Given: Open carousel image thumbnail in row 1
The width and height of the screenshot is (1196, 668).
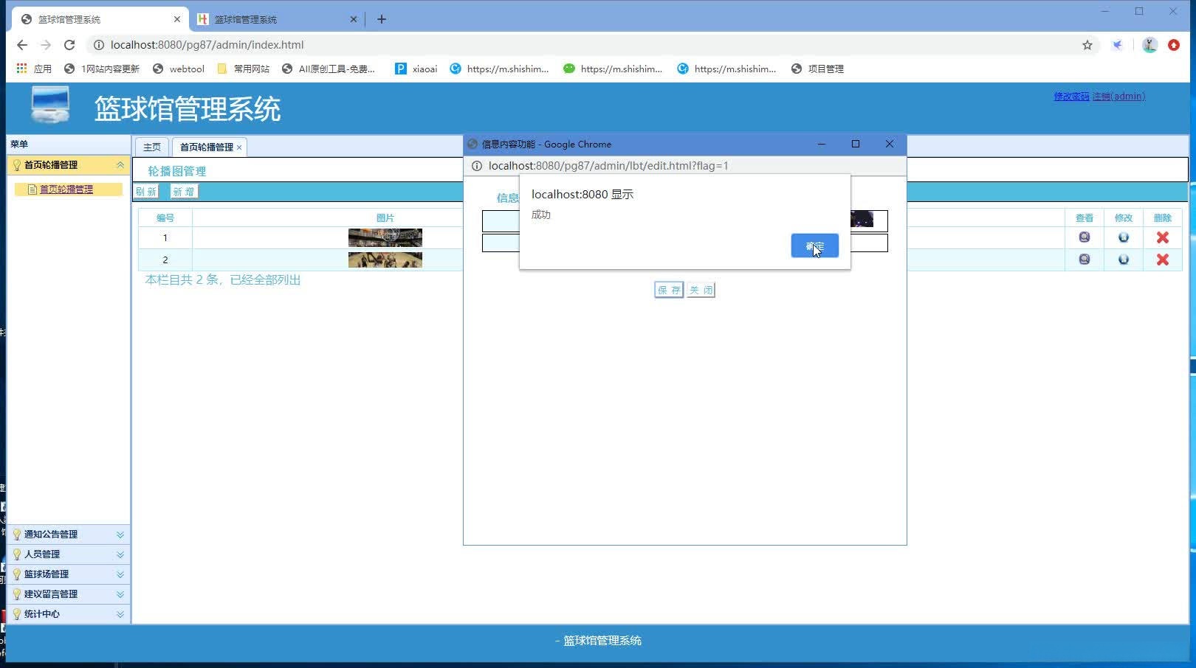Looking at the screenshot, I should point(385,237).
